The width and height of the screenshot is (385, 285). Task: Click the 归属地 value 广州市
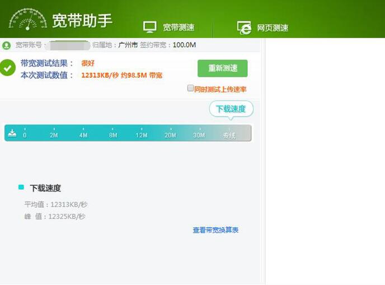(x=128, y=45)
